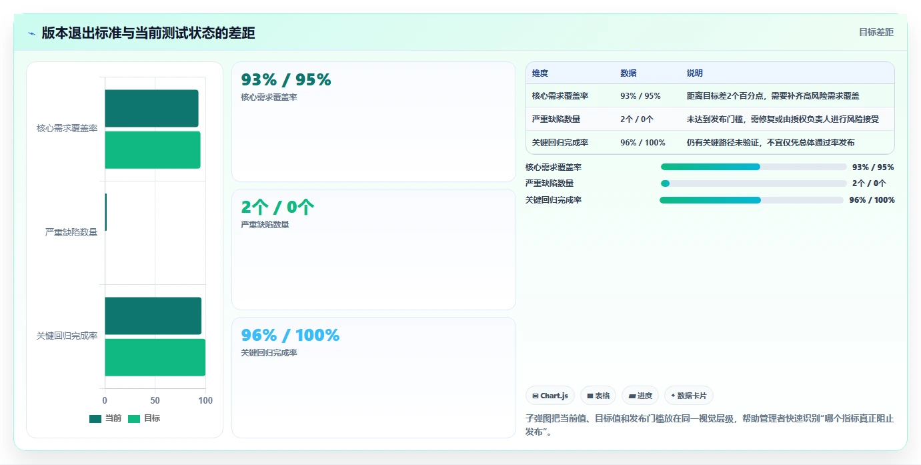Viewport: 921px width, 465px height.
Task: Click the 核心需求覆盖率 progress bar
Action: pos(754,167)
